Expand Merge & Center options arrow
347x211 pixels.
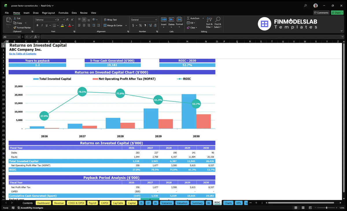[125, 25]
